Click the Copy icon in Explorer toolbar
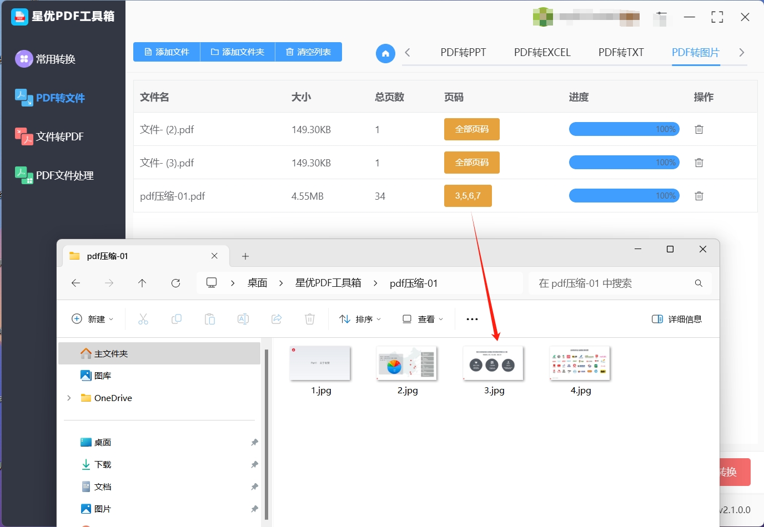 (177, 319)
